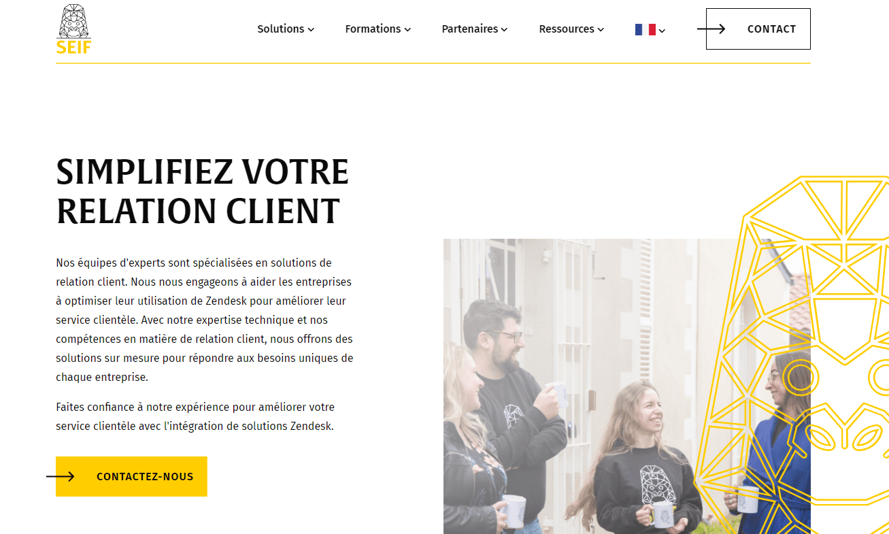Expand the Ressources chevron
The height and width of the screenshot is (534, 889).
click(601, 29)
